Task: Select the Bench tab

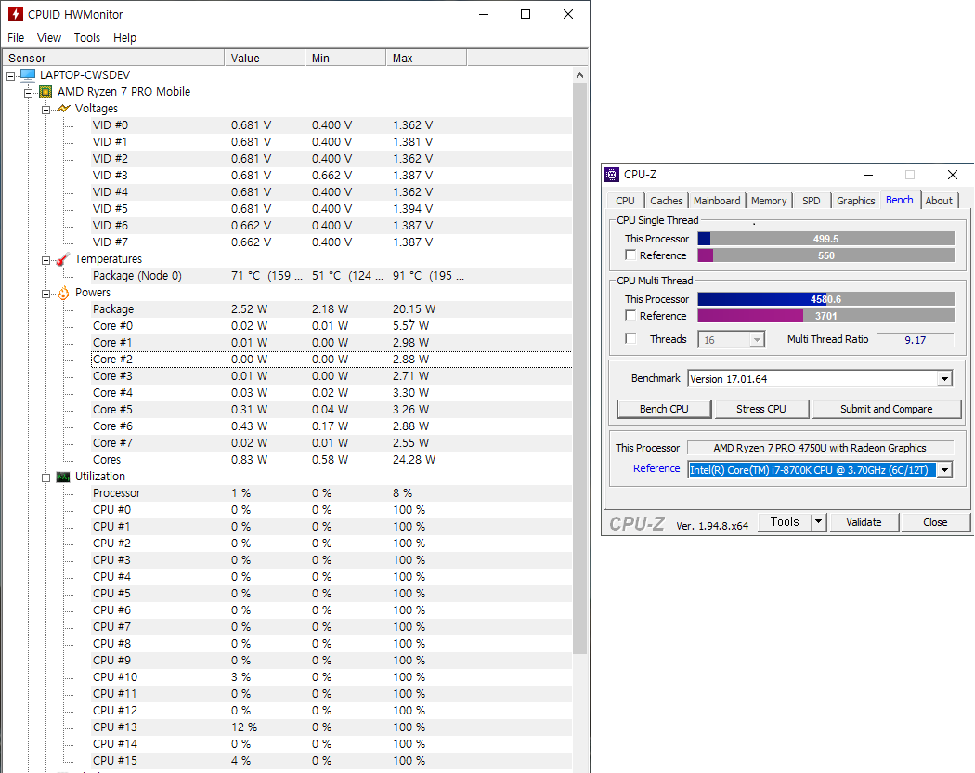Action: point(899,200)
